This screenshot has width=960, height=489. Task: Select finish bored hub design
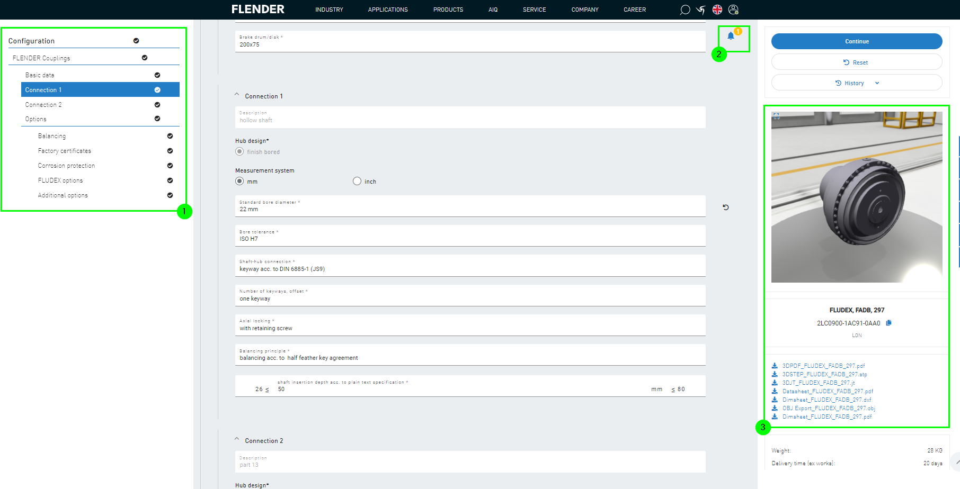point(239,151)
